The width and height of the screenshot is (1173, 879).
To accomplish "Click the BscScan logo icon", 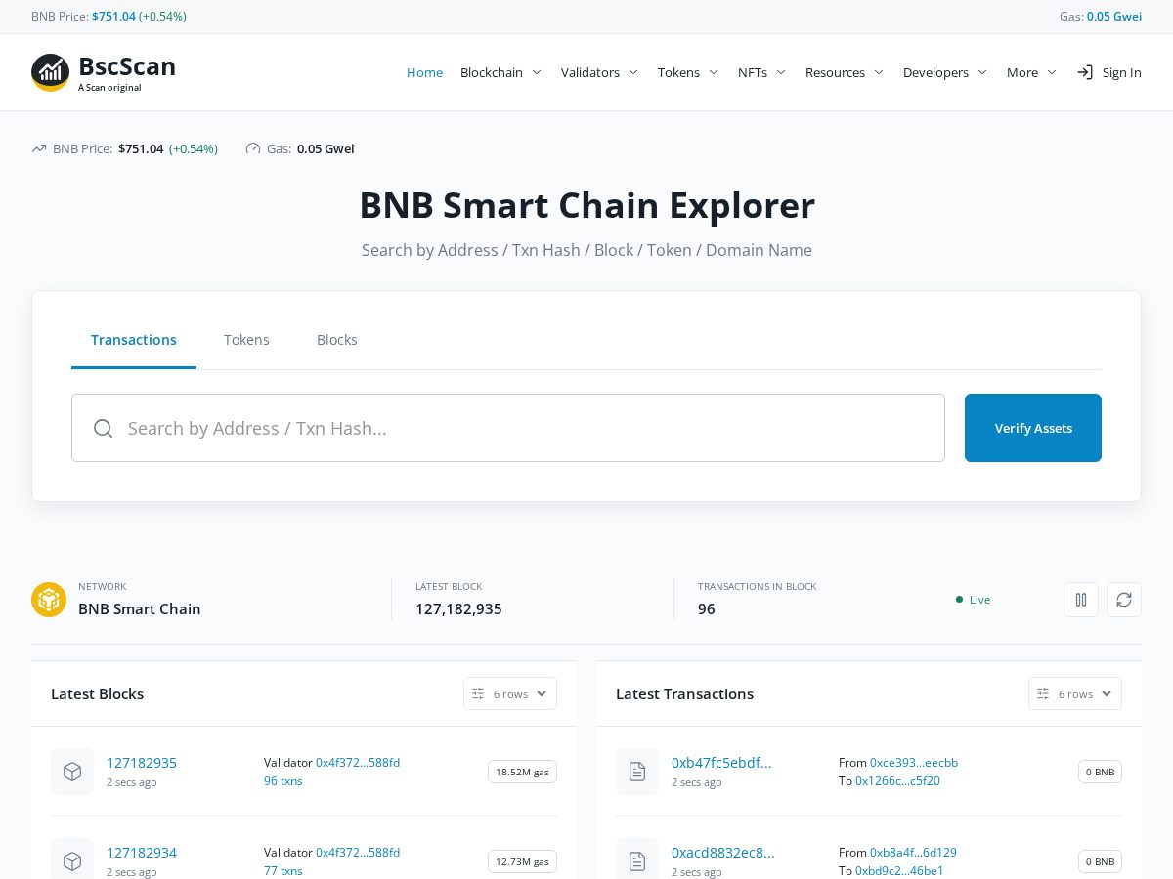I will pos(50,72).
